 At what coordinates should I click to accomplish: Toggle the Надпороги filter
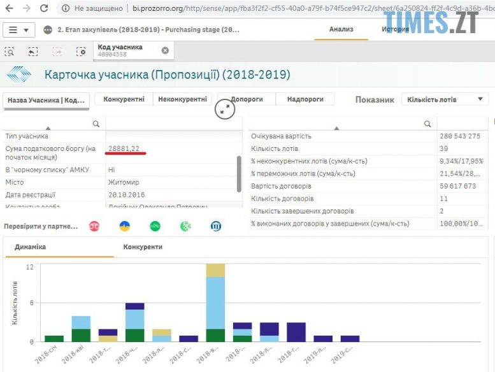(306, 99)
